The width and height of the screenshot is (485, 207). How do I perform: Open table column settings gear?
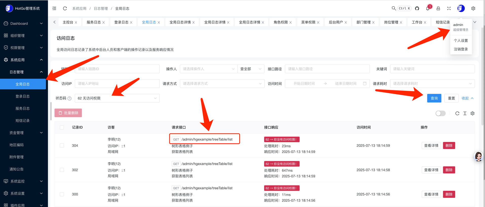[473, 113]
